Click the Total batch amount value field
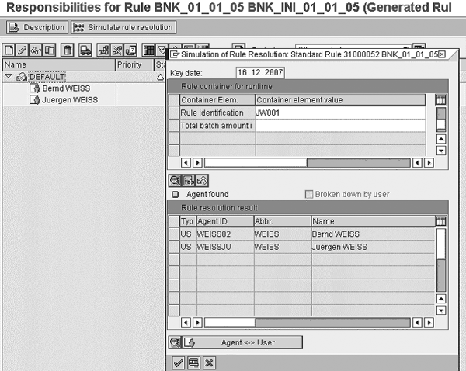The image size is (466, 371). 340,126
